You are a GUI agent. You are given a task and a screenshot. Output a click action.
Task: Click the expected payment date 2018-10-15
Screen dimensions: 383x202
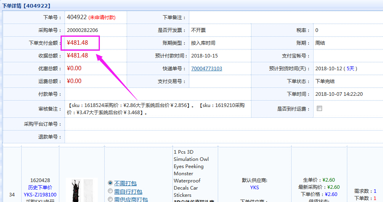pos(204,55)
